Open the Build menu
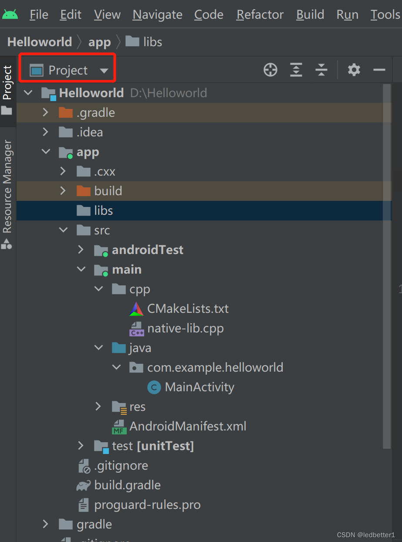 pyautogui.click(x=310, y=14)
